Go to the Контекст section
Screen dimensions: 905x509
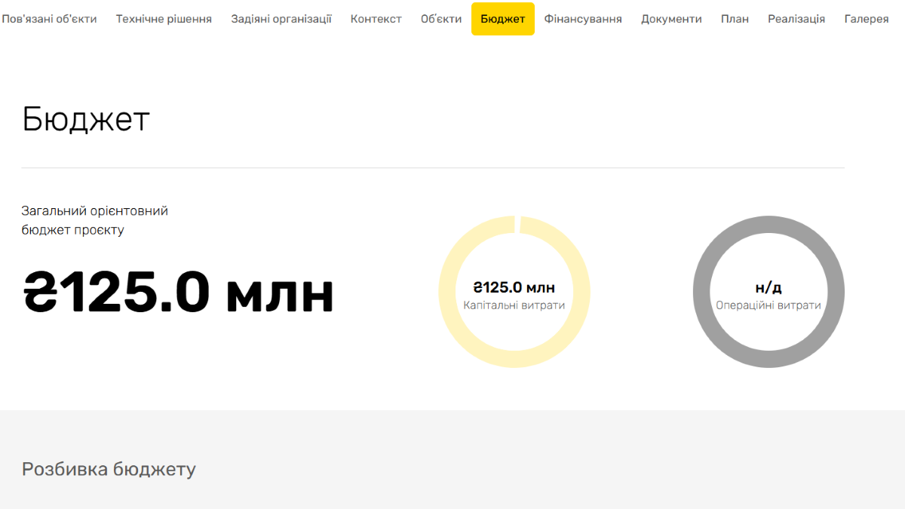(376, 19)
